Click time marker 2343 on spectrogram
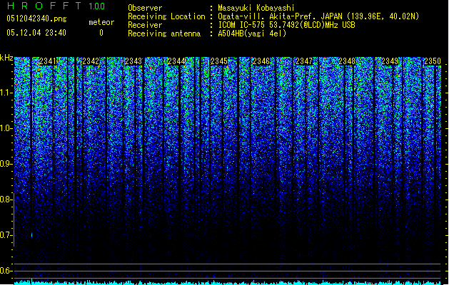Screen dimensions: 449x285 [x=133, y=61]
